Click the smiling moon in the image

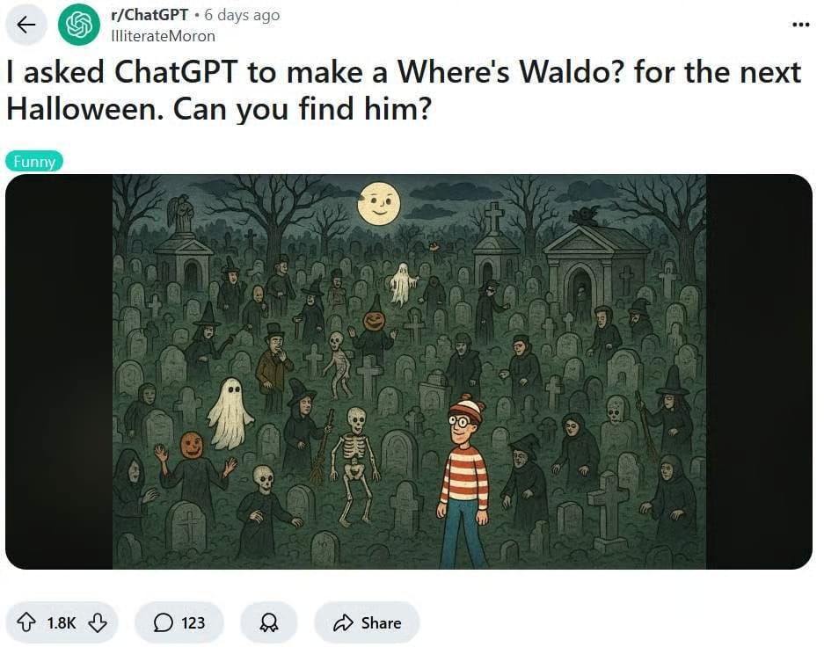378,203
